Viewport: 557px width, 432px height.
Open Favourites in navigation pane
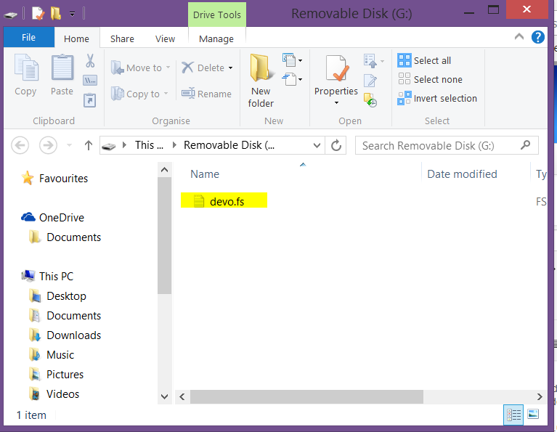coord(54,178)
